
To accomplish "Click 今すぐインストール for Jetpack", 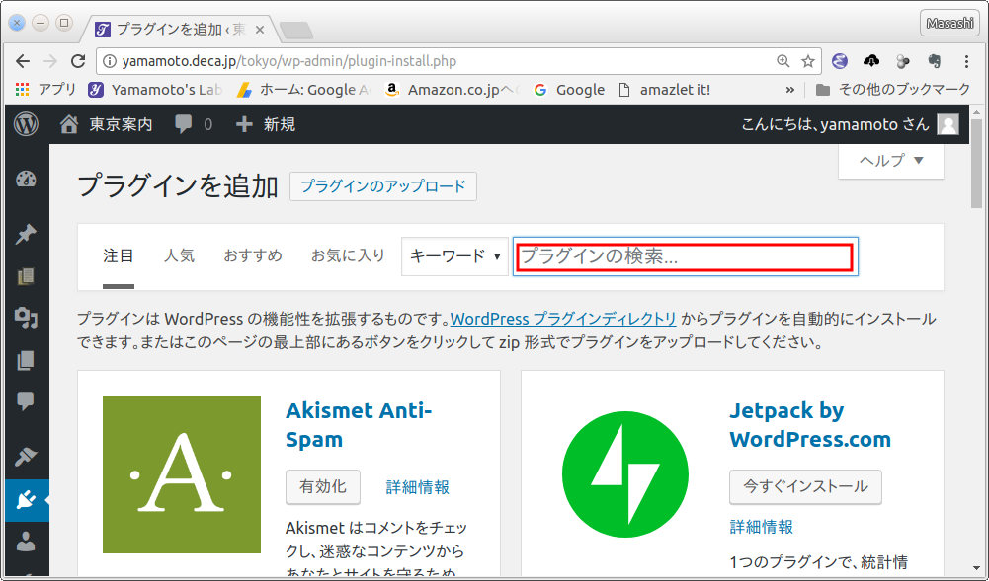I will point(805,486).
